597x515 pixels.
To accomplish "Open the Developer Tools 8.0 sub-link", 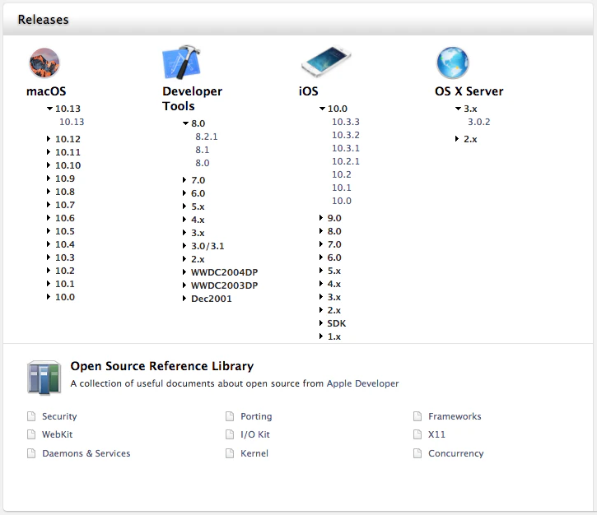I will pyautogui.click(x=203, y=163).
